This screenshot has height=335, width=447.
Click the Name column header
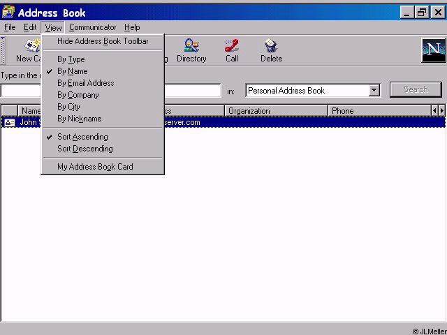click(x=29, y=110)
